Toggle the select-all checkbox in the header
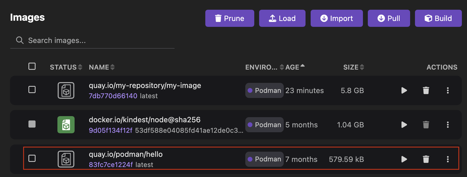This screenshot has height=177, width=467. 32,66
